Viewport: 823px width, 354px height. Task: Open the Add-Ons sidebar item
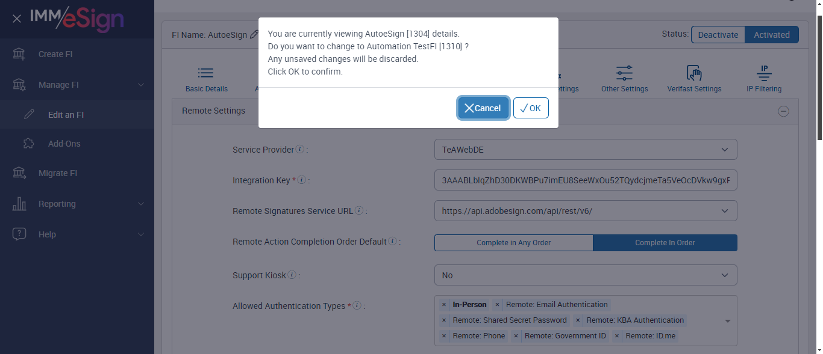[x=64, y=144]
